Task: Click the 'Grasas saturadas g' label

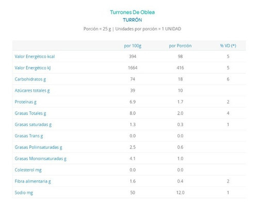Action: pos(33,125)
